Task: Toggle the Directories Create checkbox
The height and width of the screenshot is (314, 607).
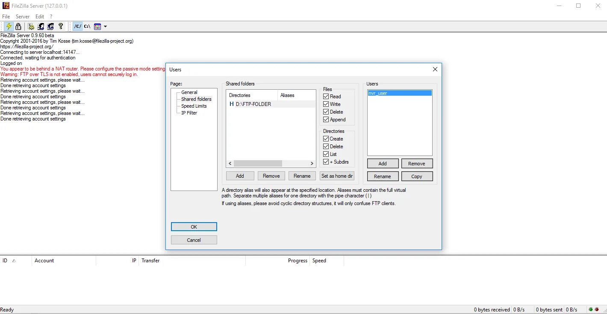Action: [x=326, y=139]
